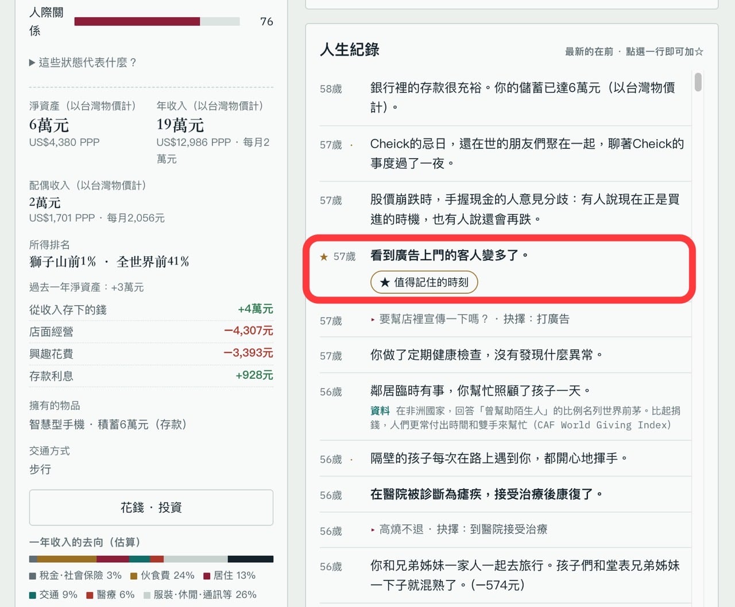Click the spouse income value 2萬元
Image resolution: width=735 pixels, height=607 pixels.
pos(45,202)
